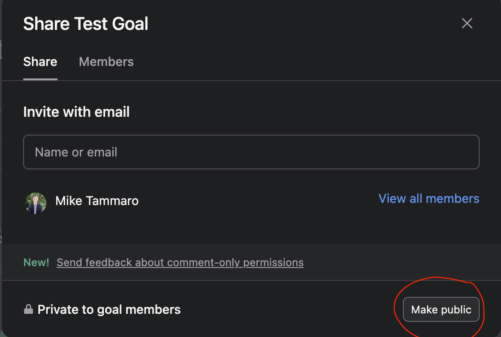501x337 pixels.
Task: Click empty space right of Members tab
Action: [x=290, y=62]
